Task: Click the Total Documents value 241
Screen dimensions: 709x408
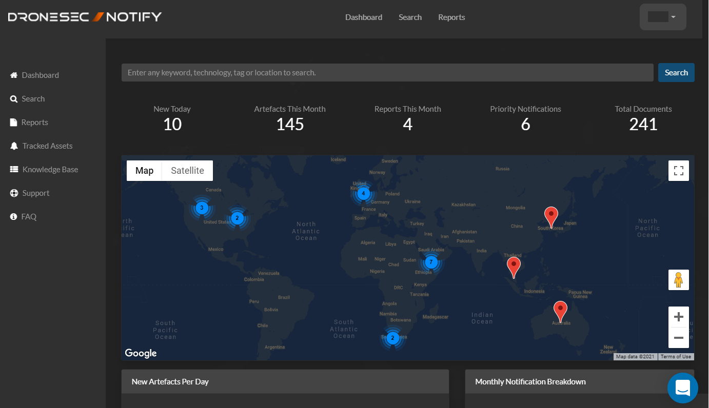Action: point(643,125)
